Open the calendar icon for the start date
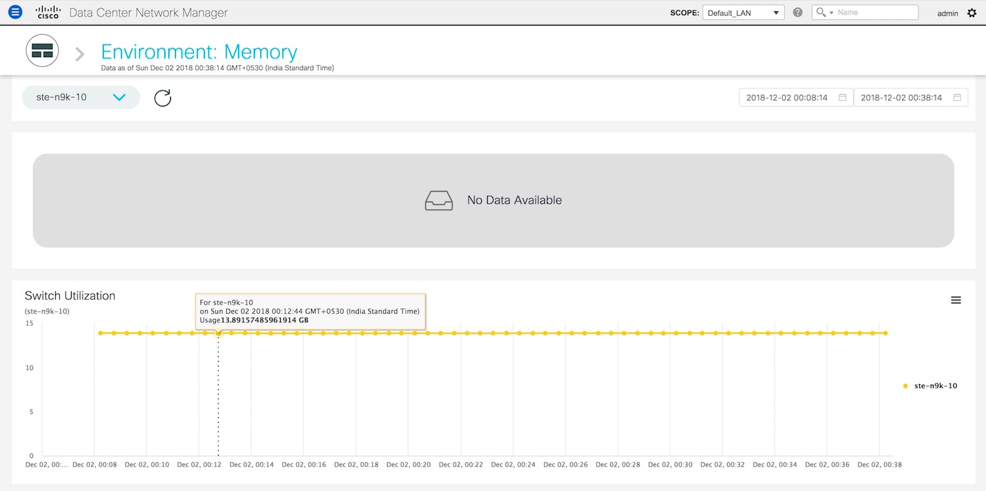This screenshot has width=986, height=491. coord(842,98)
